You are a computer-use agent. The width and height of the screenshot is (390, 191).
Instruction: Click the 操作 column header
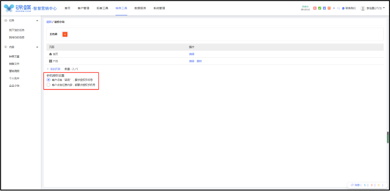pyautogui.click(x=191, y=47)
